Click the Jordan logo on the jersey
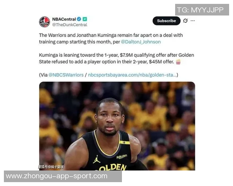Image resolution: width=233 pixels, height=186 pixels. (x=96, y=159)
